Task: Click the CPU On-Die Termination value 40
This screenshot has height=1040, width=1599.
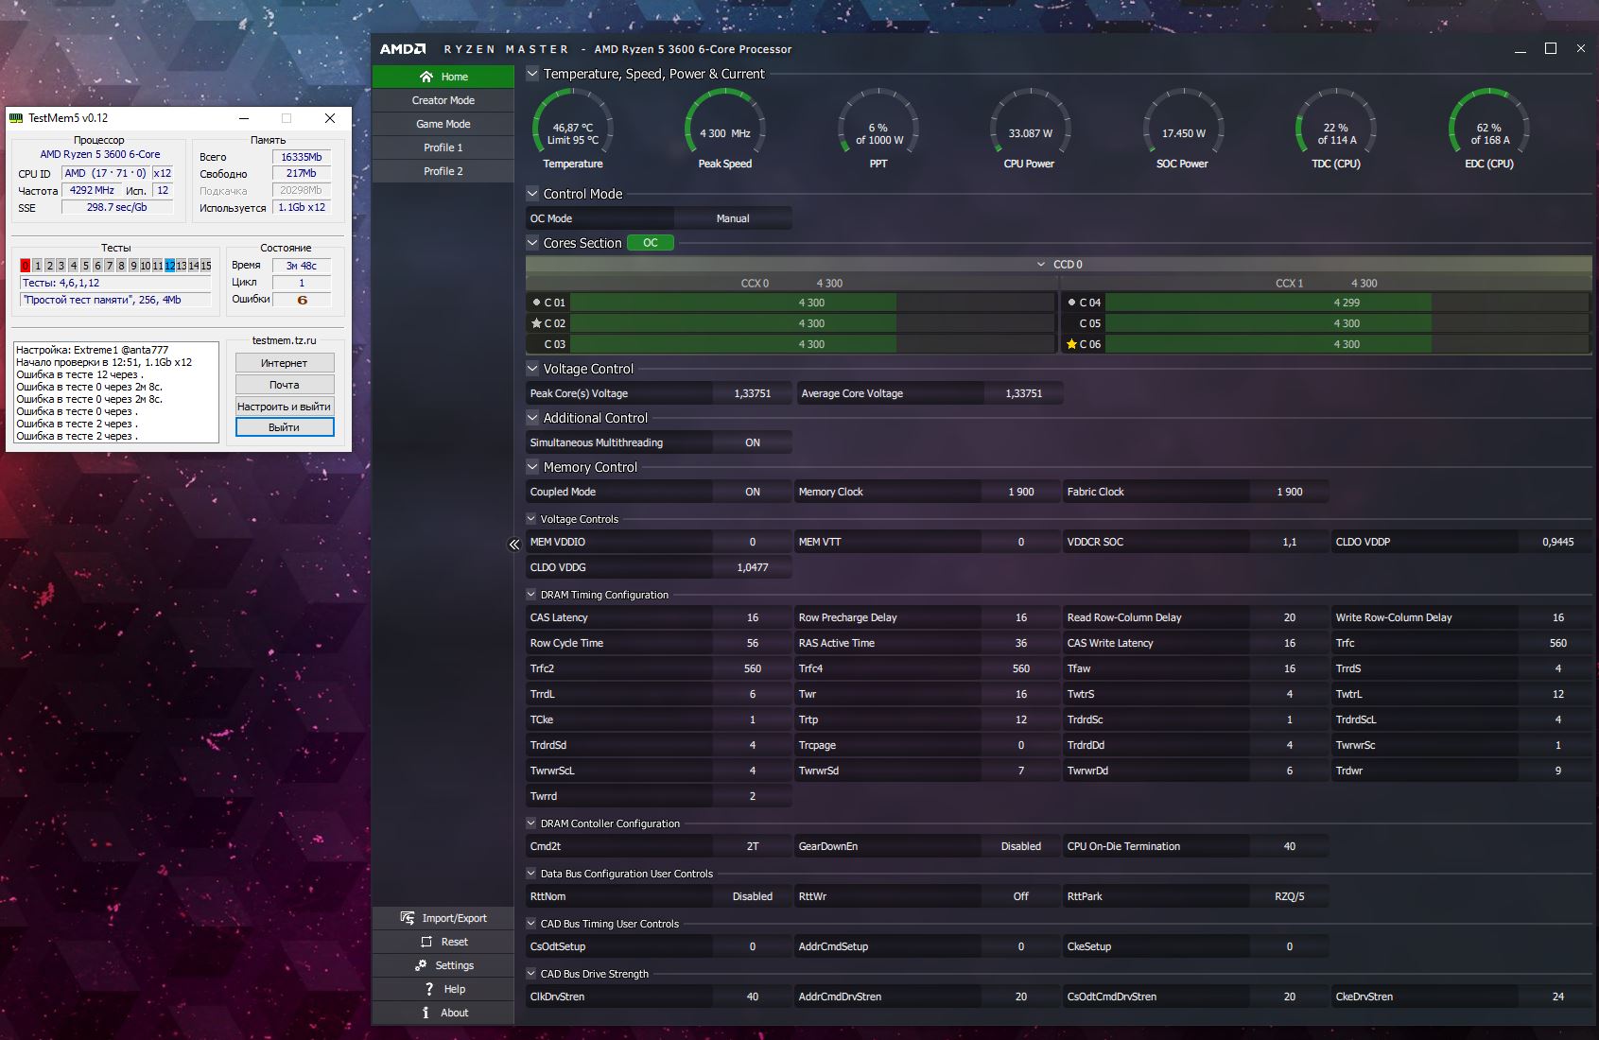Action: click(x=1290, y=846)
